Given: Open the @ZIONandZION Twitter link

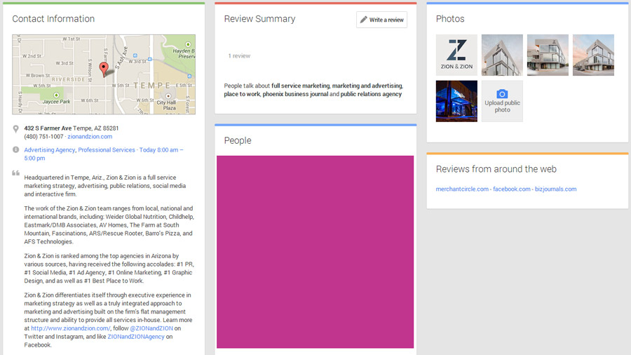Looking at the screenshot, I should point(151,328).
